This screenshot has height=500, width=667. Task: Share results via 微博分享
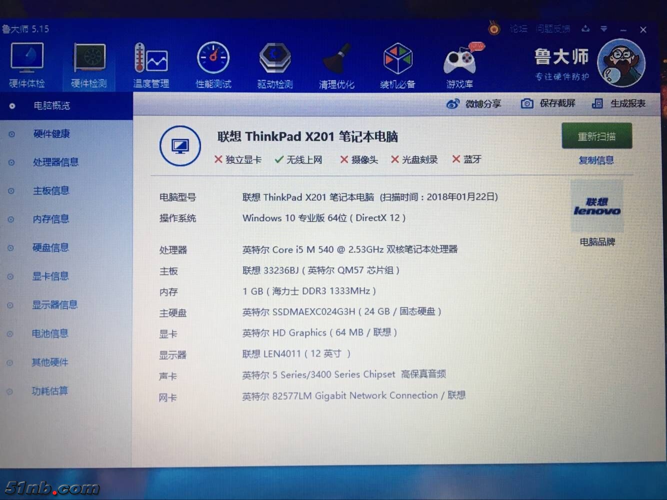(x=473, y=104)
